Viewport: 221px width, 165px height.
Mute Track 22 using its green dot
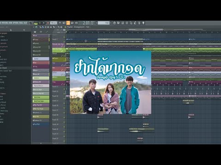click(64, 132)
